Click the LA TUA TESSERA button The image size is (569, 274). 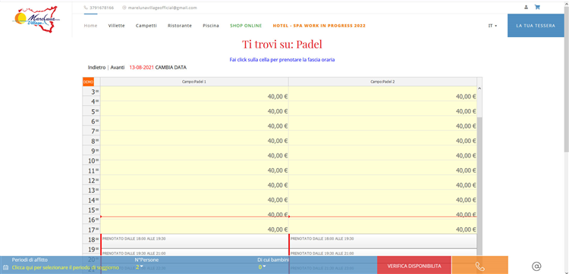(536, 26)
